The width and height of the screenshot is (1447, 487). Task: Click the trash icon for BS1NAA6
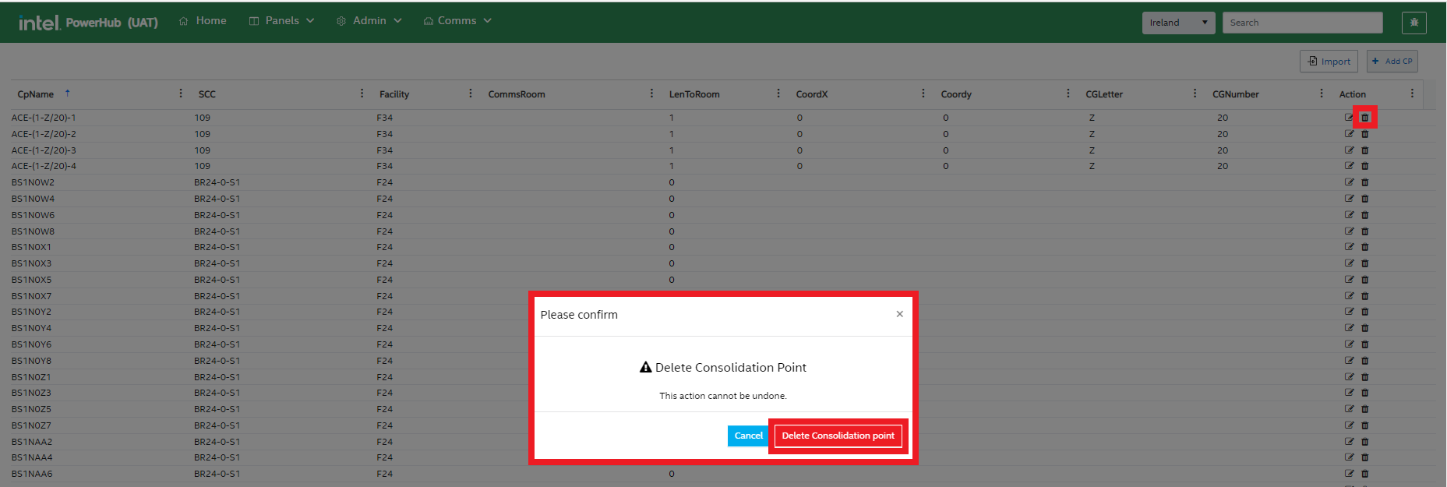point(1364,474)
